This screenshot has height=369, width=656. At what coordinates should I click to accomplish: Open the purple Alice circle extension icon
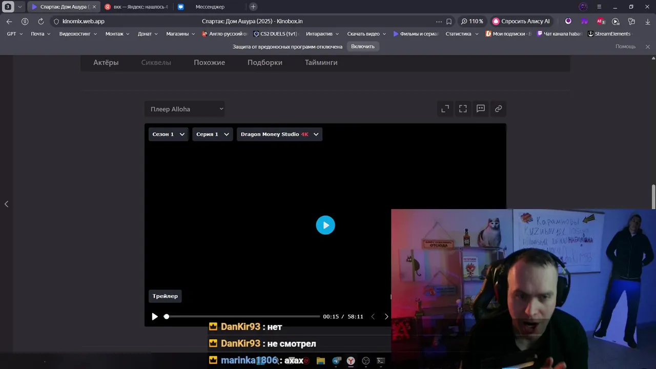click(x=568, y=22)
